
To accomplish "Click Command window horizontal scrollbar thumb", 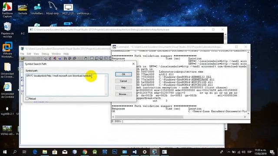I will [x=149, y=117].
